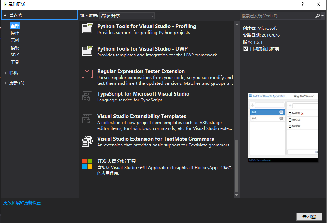This screenshot has height=223, width=327.
Task: Click the TextMate Grammars extension icon
Action: click(x=87, y=141)
